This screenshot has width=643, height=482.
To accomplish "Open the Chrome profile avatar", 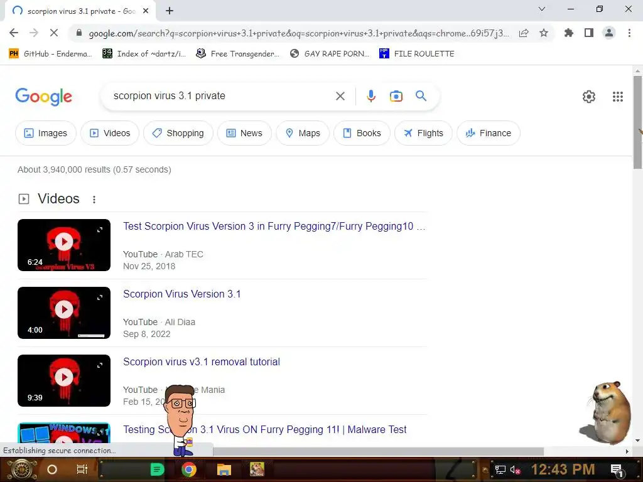I will pos(609,33).
